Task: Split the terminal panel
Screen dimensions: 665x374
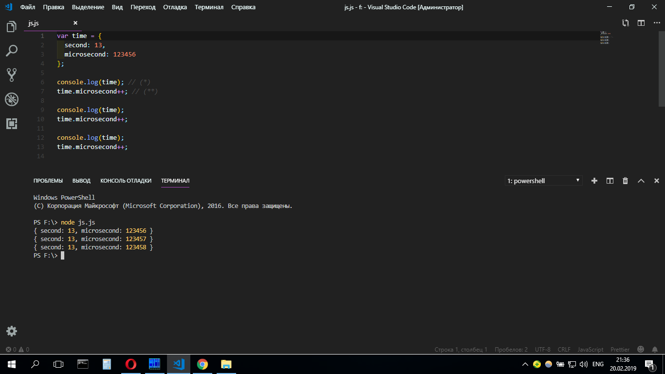Action: coord(610,181)
